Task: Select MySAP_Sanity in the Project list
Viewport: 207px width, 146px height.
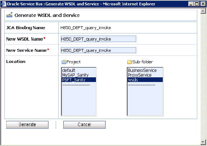Action: point(79,75)
